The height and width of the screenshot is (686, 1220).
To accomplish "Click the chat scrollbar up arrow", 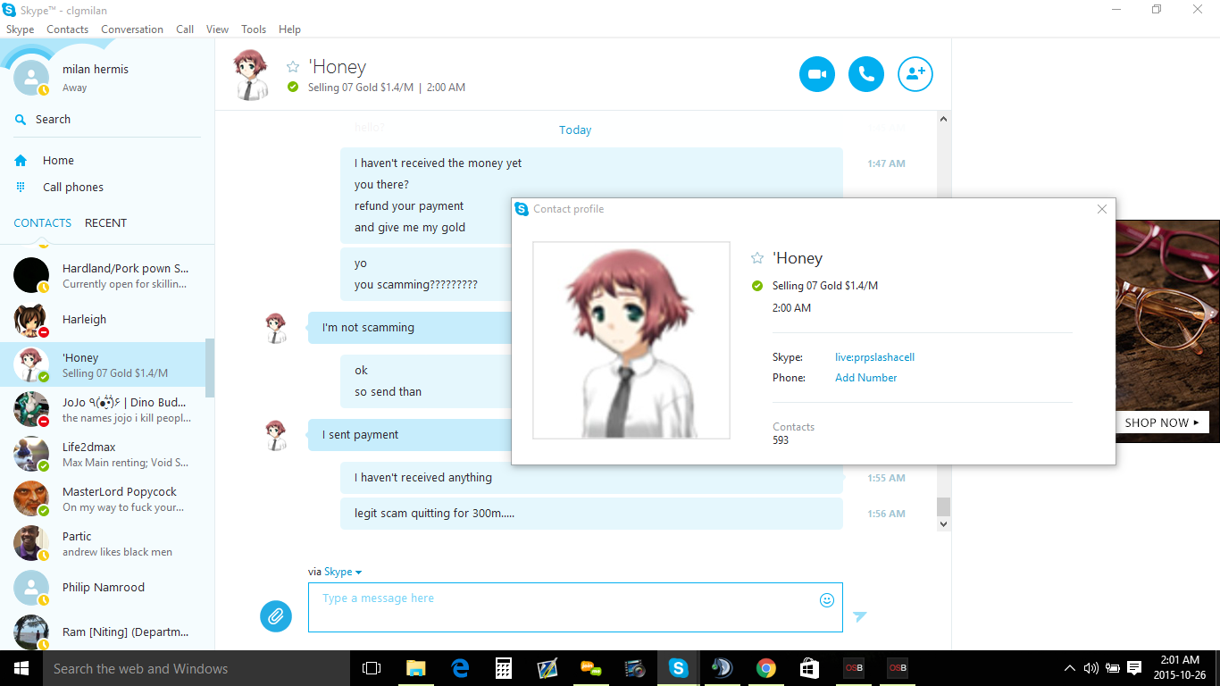I will (x=943, y=118).
